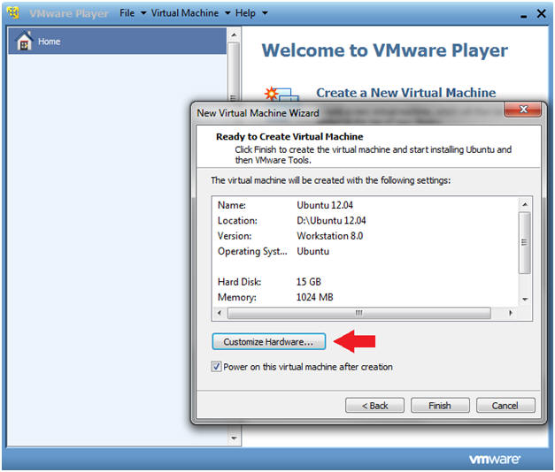Click the Welcome to VMware Player heading
555x472 pixels.
pyautogui.click(x=385, y=50)
